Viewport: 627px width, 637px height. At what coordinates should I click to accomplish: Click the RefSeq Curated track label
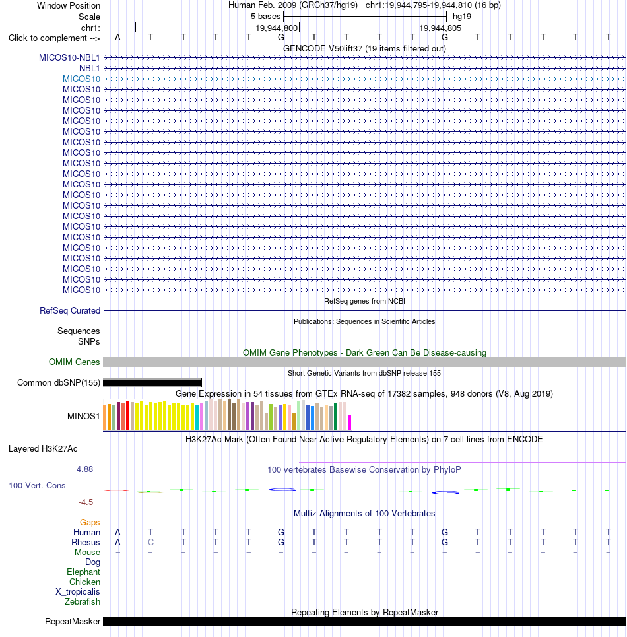[x=70, y=310]
